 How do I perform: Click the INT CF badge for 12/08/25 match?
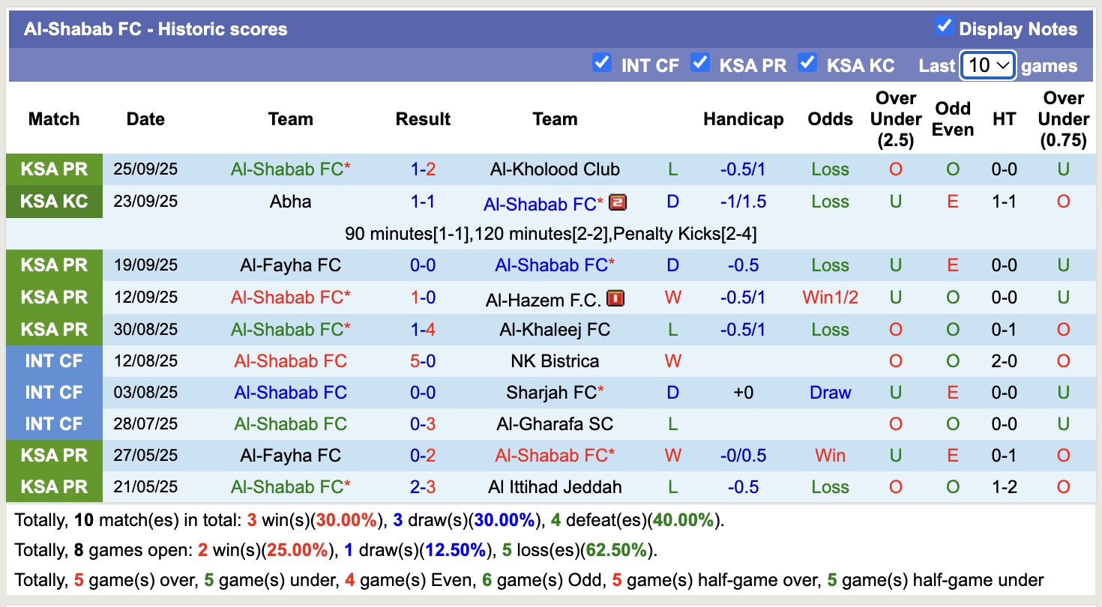tap(55, 361)
